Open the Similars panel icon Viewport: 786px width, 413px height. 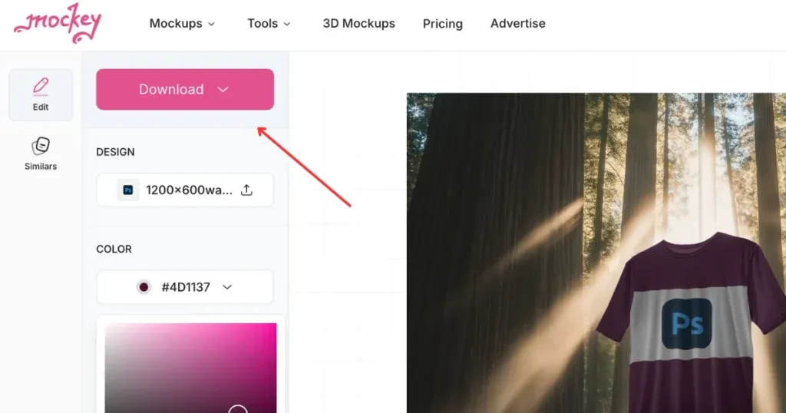pyautogui.click(x=41, y=146)
